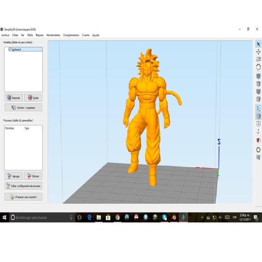Click the Simplify3D taskbar icon

coord(183,217)
